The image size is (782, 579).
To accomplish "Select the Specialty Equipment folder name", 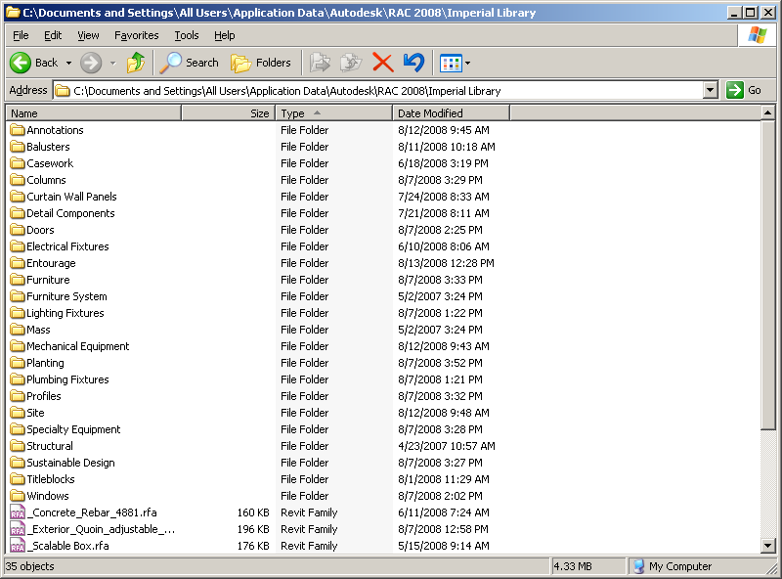I will (73, 429).
